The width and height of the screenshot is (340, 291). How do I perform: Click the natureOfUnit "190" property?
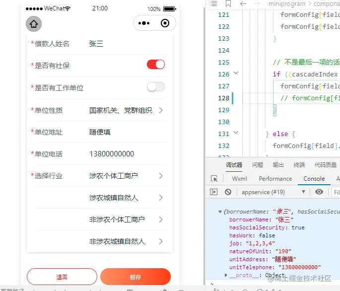(260, 251)
